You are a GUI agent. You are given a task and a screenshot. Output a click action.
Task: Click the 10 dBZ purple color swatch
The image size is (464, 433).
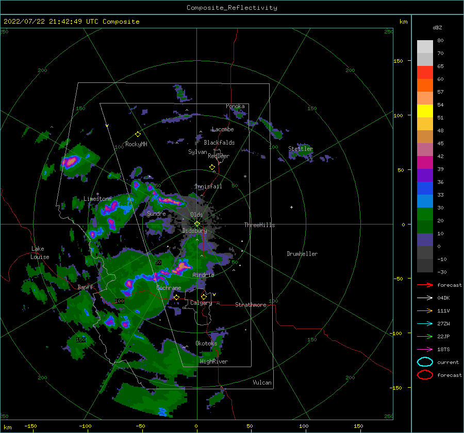(x=425, y=239)
